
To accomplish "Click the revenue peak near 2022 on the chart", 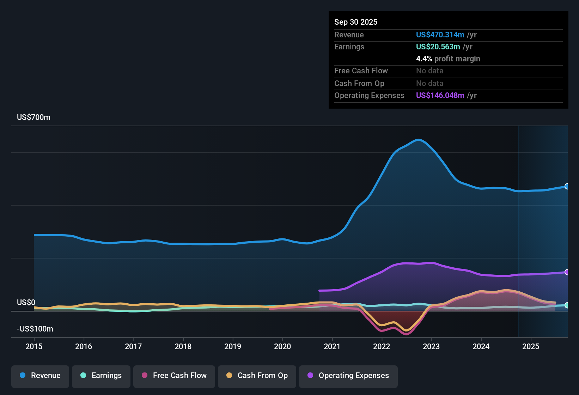I will click(419, 140).
